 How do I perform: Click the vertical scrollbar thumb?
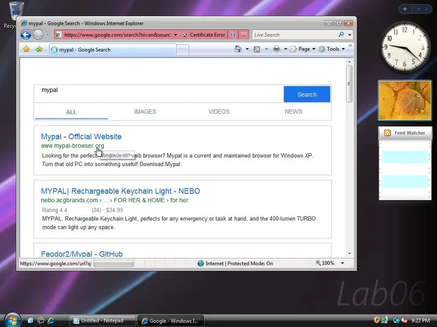(x=349, y=84)
